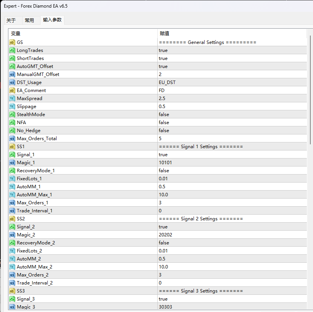The height and width of the screenshot is (312, 313).
Task: Select the AutoMM_Max_2 variable name
Action: 34,267
